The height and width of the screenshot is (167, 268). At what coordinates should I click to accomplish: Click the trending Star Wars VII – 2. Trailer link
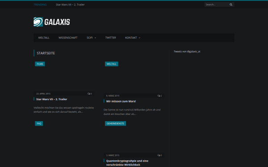[70, 4]
